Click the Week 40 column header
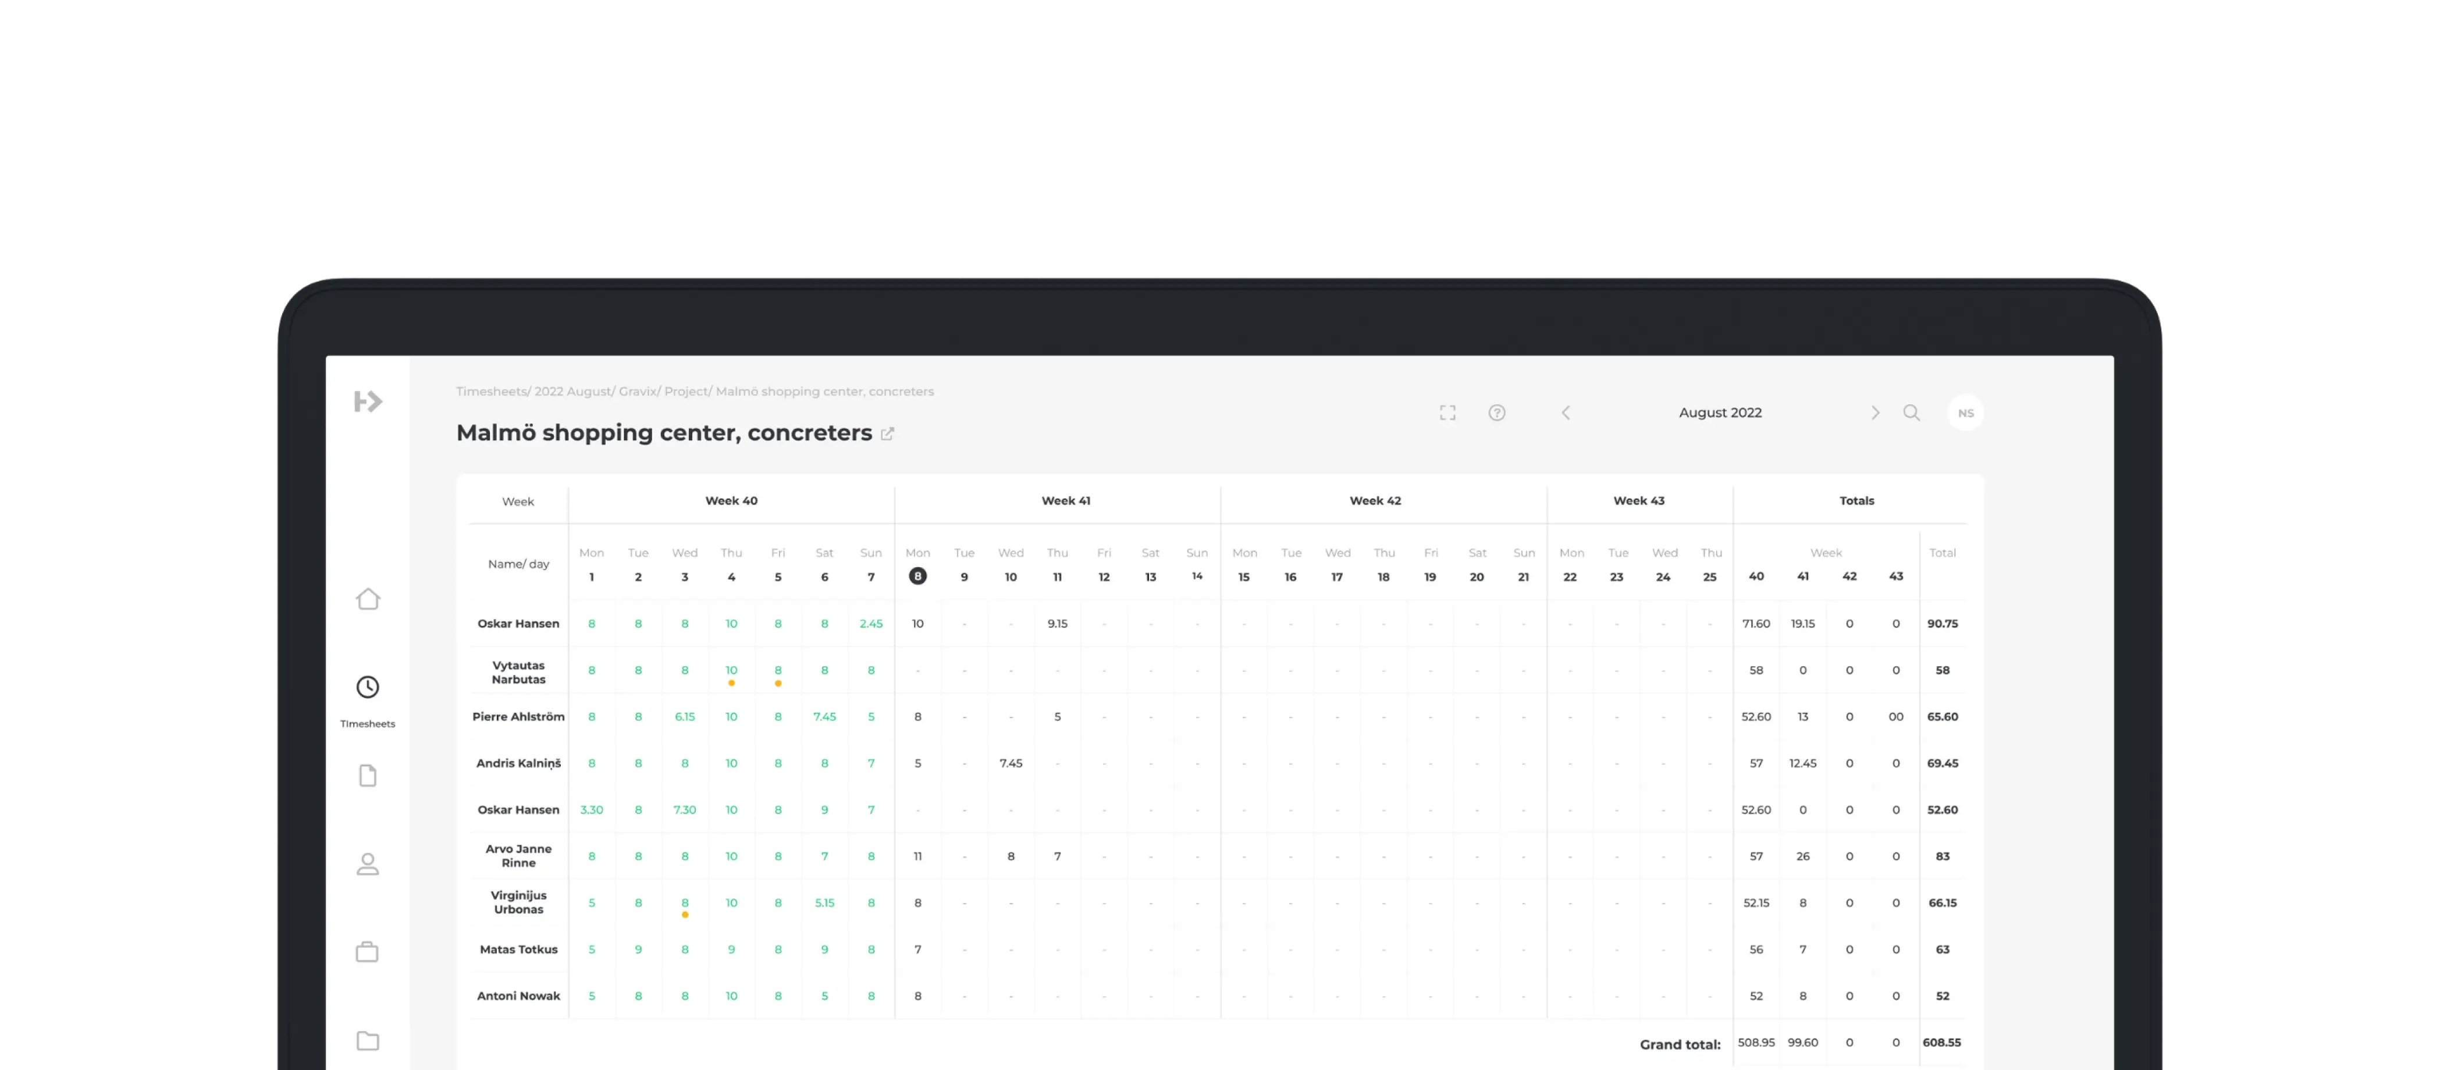The height and width of the screenshot is (1070, 2440). click(x=731, y=500)
